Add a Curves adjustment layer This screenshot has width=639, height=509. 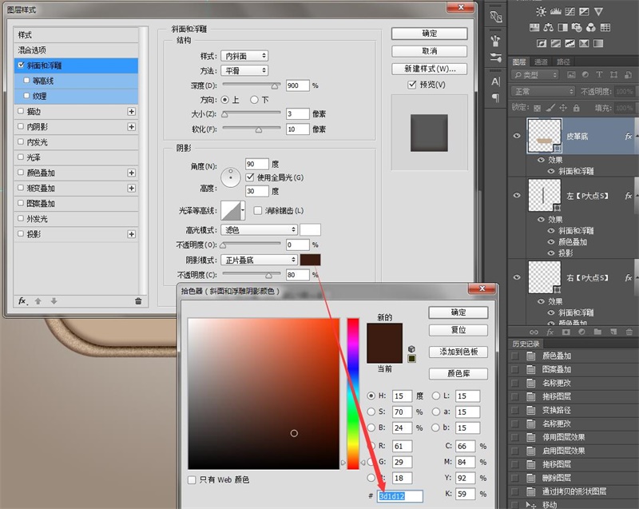(x=570, y=11)
